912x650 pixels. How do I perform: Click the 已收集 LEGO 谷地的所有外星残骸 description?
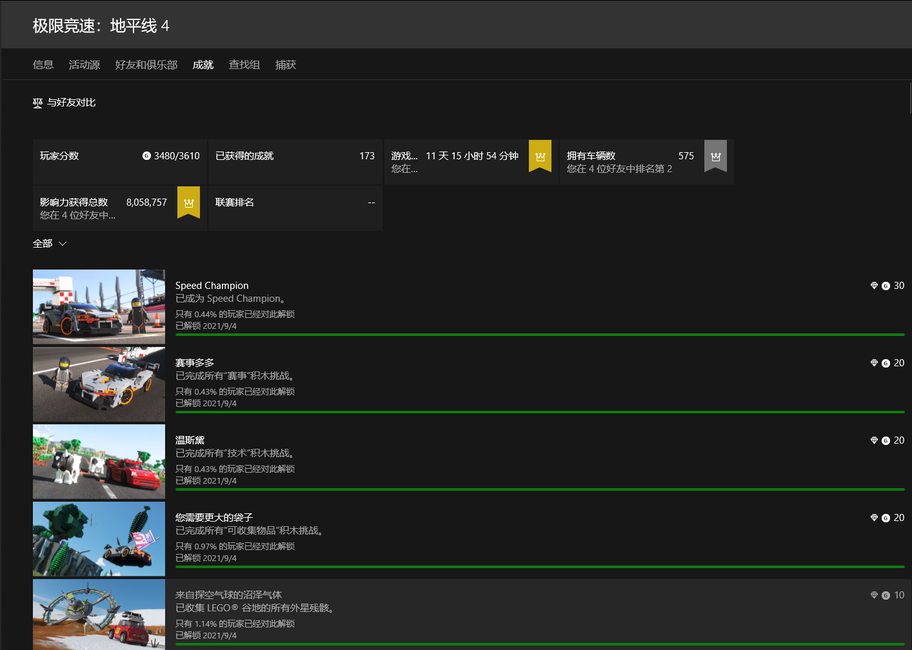pos(257,608)
